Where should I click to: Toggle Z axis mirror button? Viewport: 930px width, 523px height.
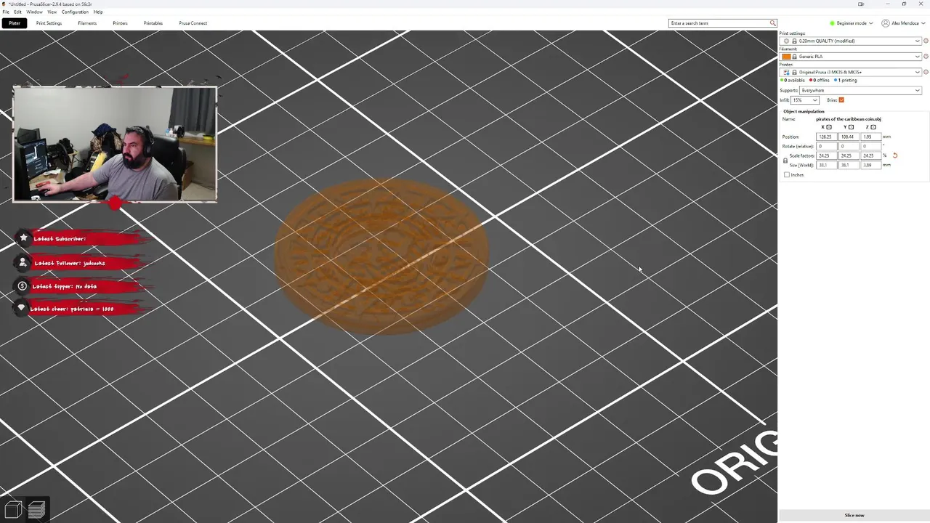tap(873, 127)
